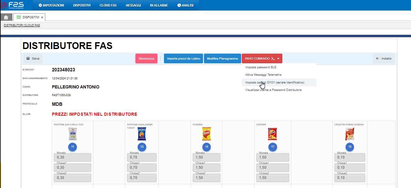Click the Cipster product image

[x=272, y=134]
